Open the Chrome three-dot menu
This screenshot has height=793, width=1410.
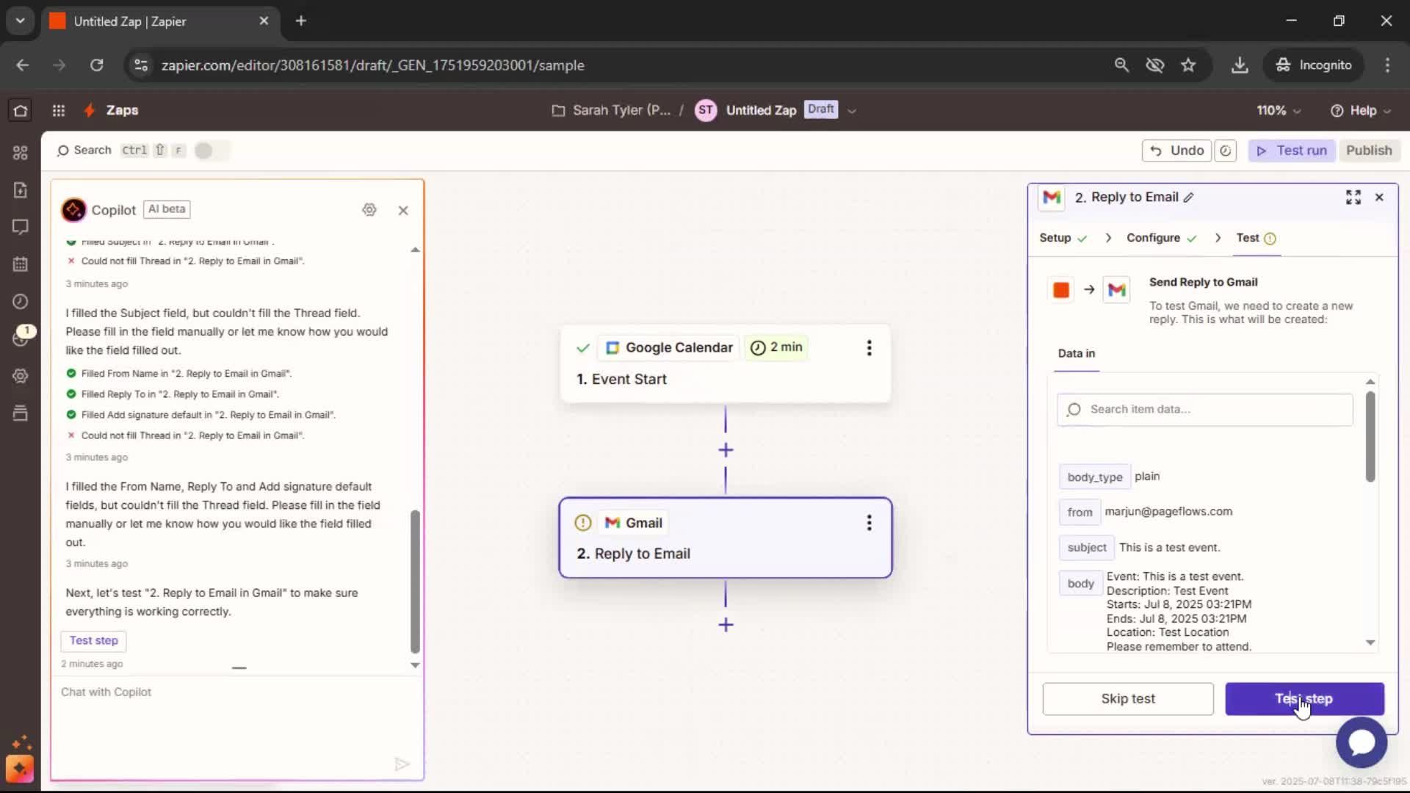click(x=1387, y=65)
